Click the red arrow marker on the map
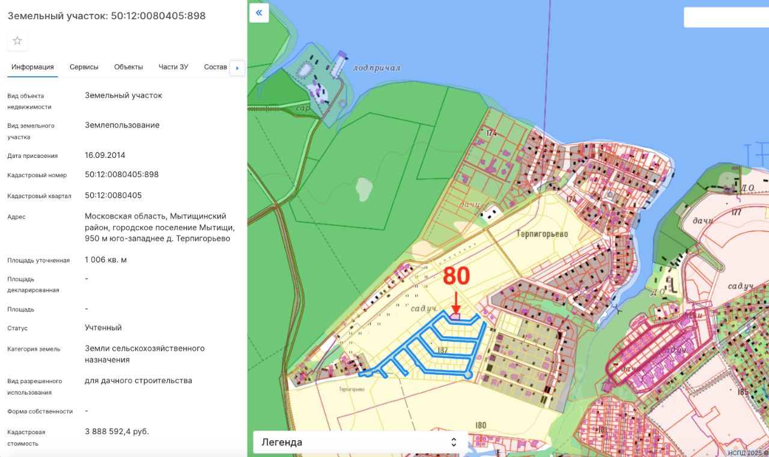Screen dimensions: 769x457 (456, 302)
